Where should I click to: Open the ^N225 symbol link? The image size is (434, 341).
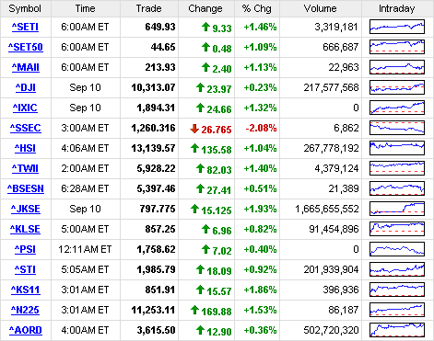click(25, 310)
